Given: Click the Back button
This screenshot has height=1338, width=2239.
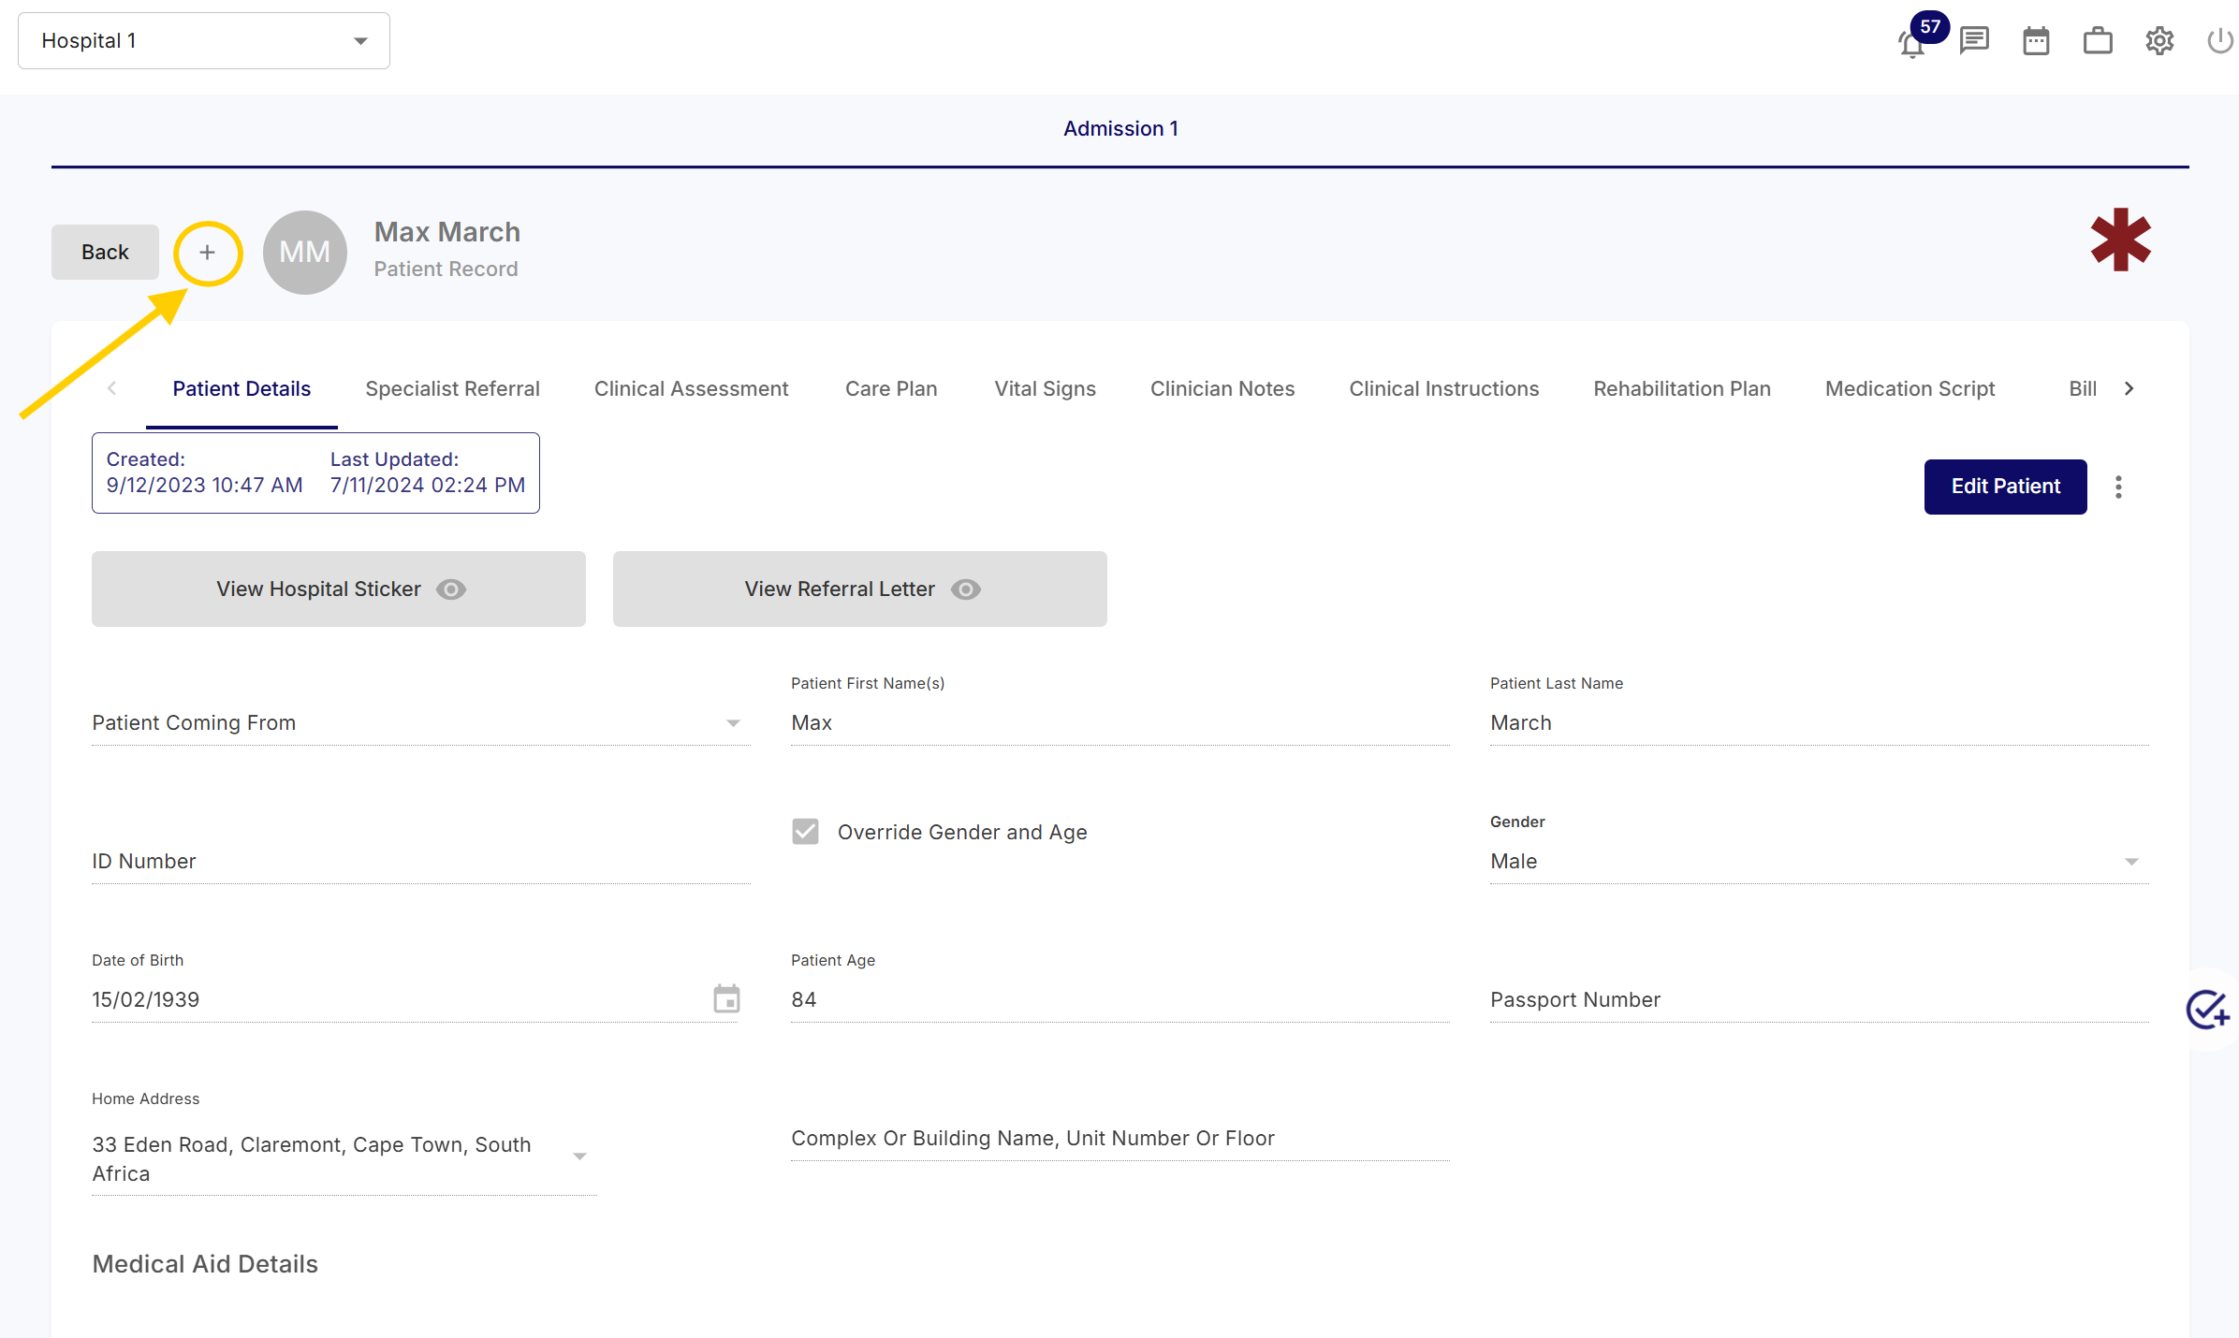Looking at the screenshot, I should tap(105, 253).
